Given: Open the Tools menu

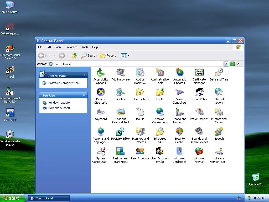Looking at the screenshot, I should click(85, 47).
